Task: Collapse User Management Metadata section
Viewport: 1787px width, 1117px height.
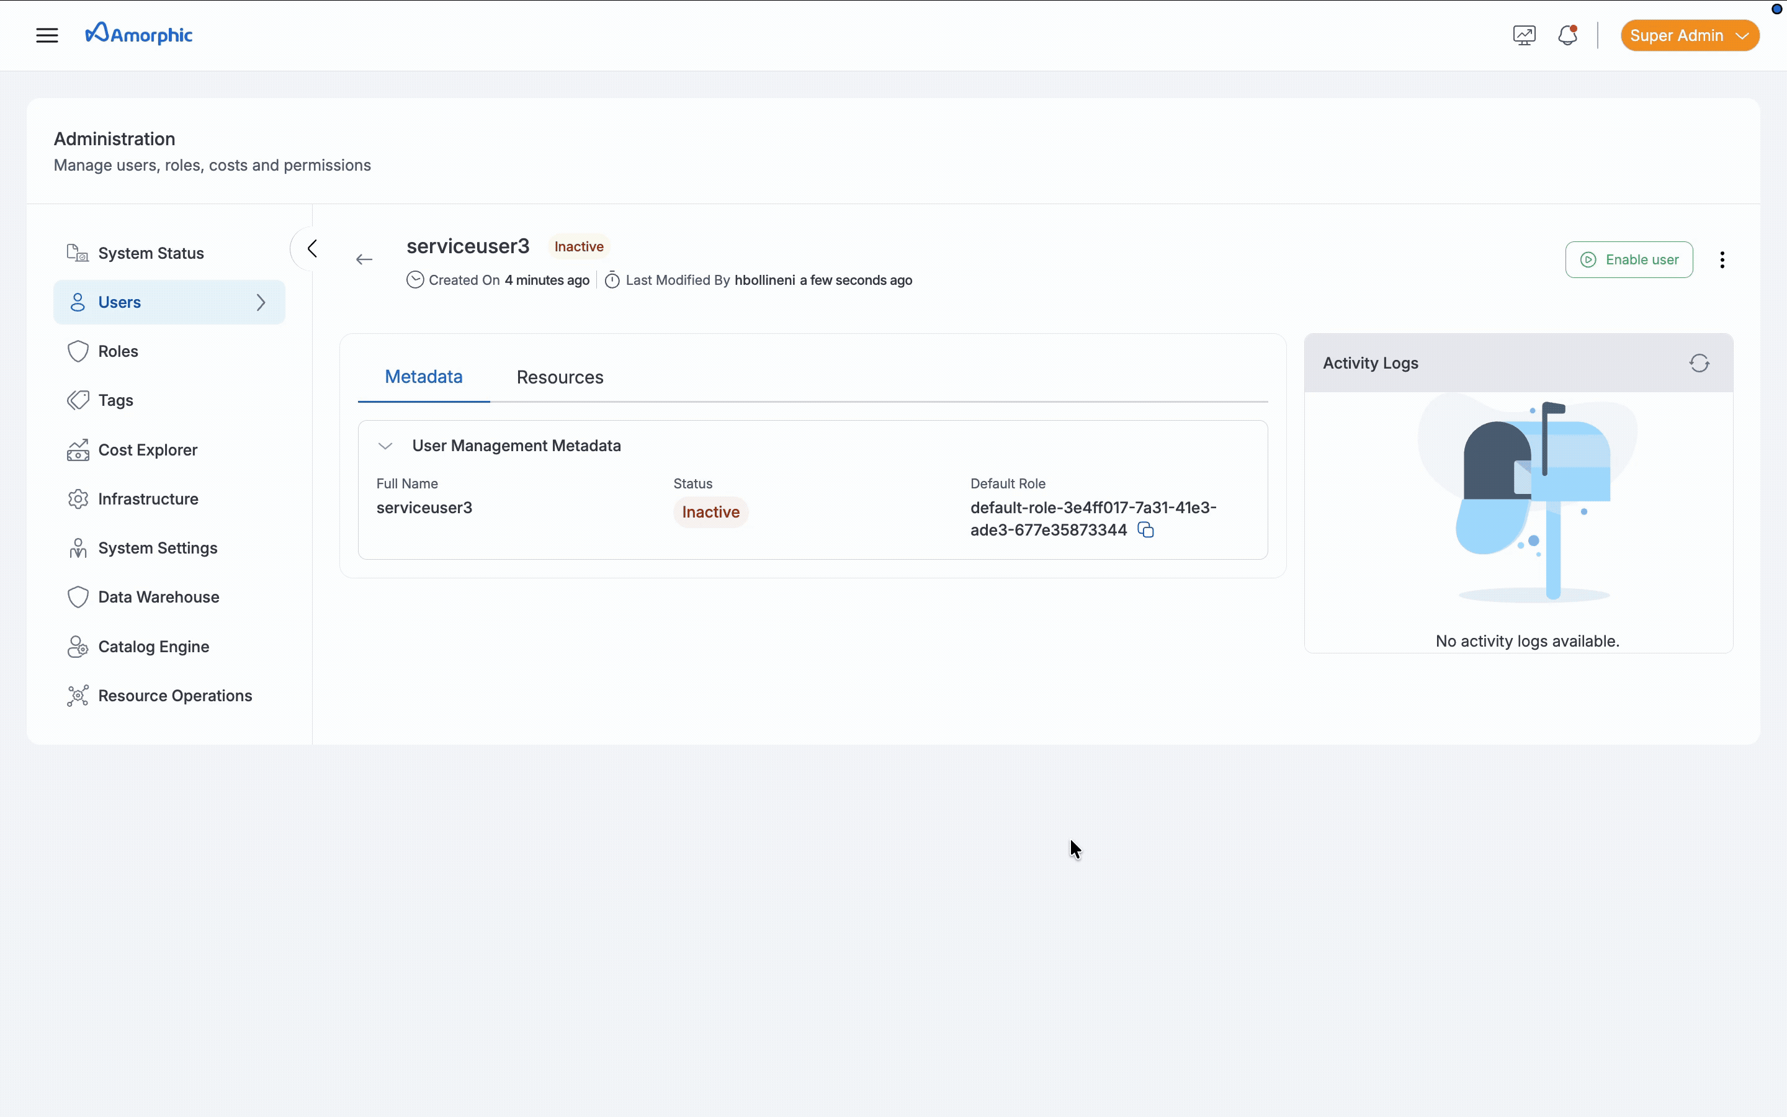Action: 385,446
